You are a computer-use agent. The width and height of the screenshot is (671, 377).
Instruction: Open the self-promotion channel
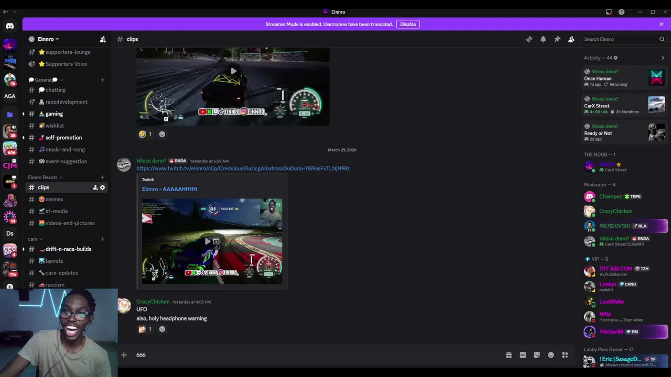tap(66, 138)
